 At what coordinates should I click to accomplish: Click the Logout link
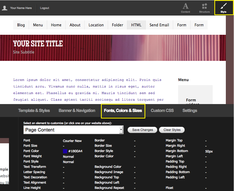45,8
